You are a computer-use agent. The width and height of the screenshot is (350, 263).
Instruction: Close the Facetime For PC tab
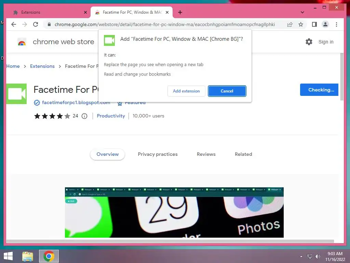[x=167, y=12]
